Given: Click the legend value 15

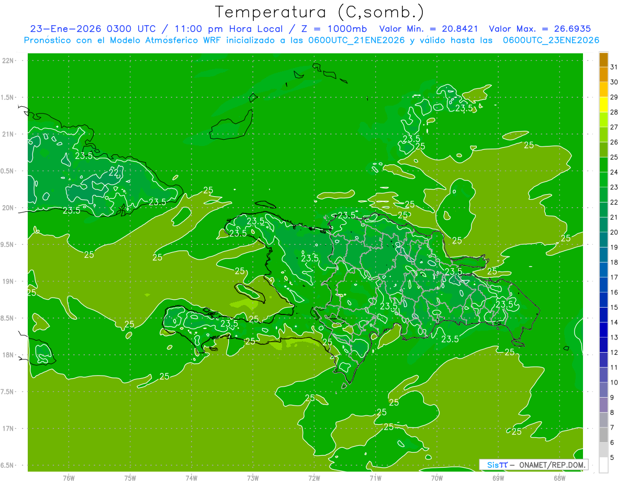Looking at the screenshot, I should coord(614,308).
